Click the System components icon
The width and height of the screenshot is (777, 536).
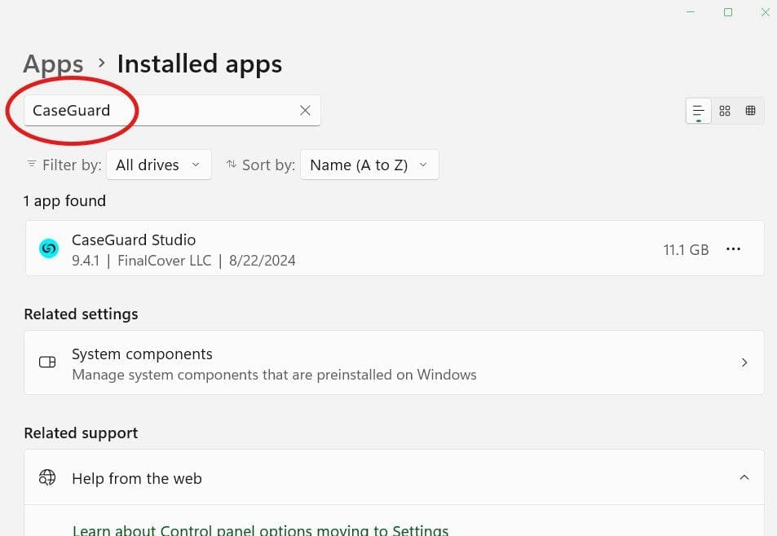47,362
